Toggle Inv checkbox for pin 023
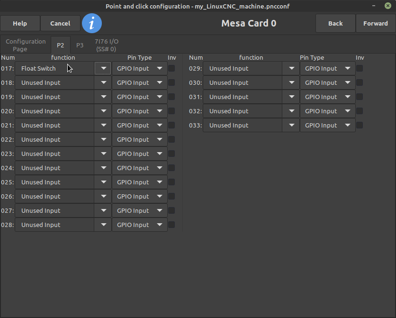 click(x=171, y=154)
